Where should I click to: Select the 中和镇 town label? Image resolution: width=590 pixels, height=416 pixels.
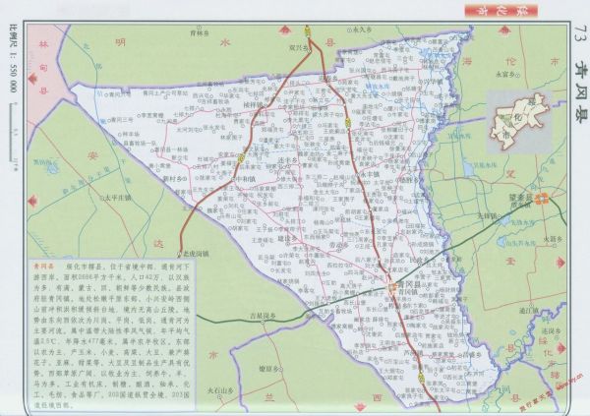pyautogui.click(x=246, y=180)
